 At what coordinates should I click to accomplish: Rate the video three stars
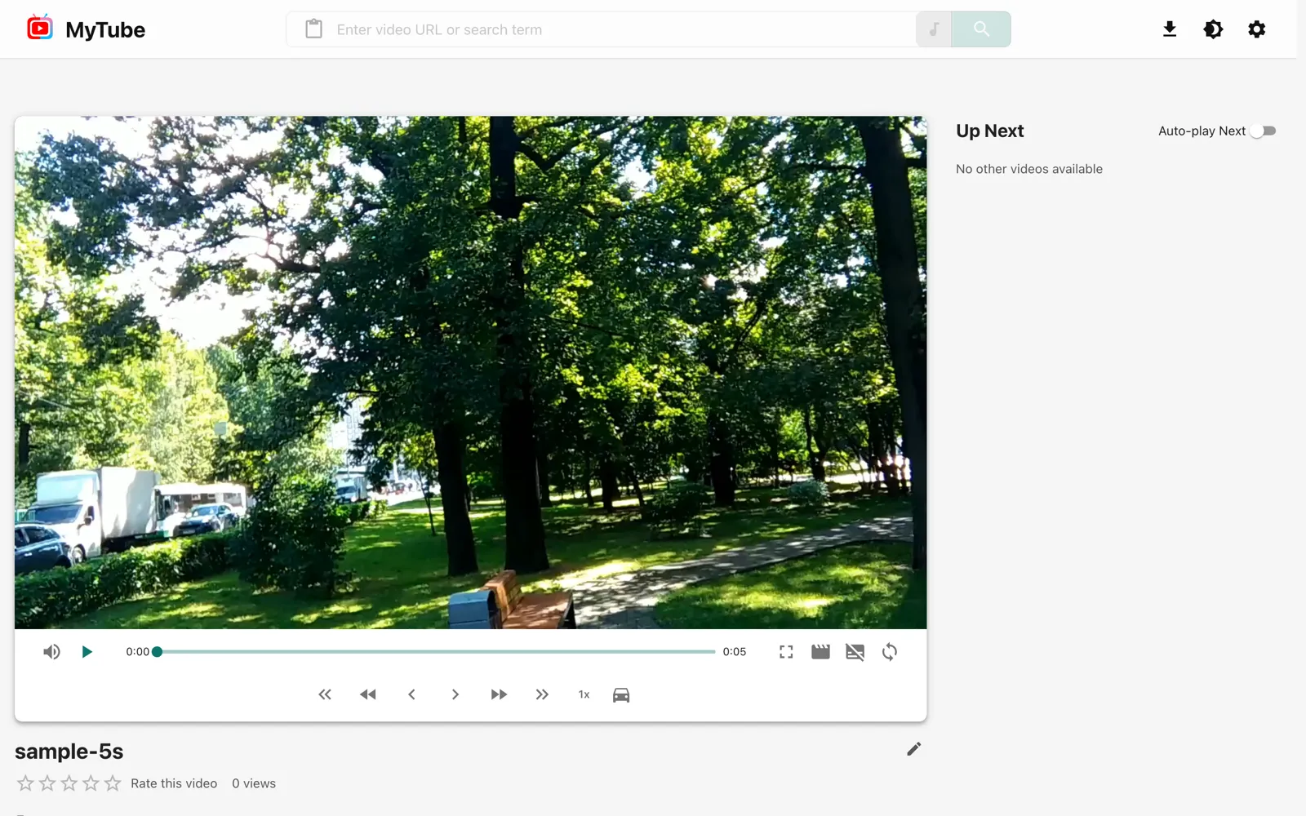click(x=69, y=783)
